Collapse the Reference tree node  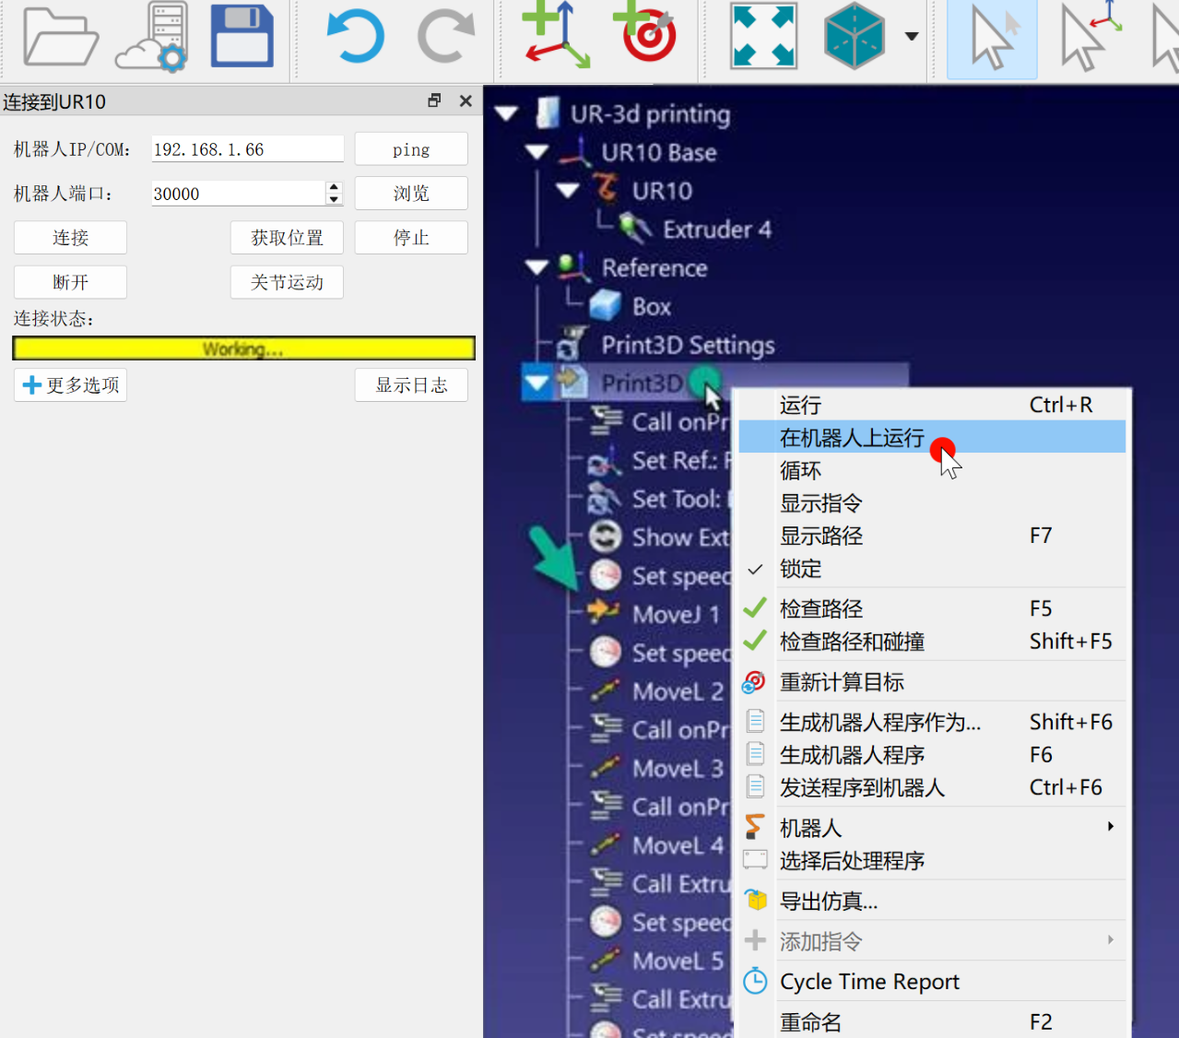click(x=536, y=267)
